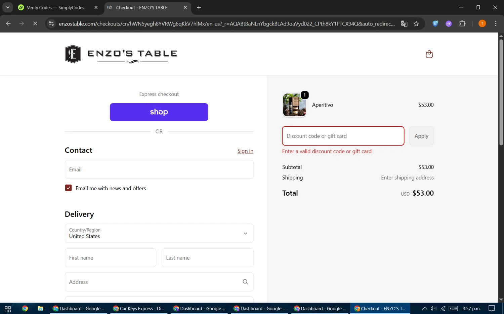Click the Total amount $53.00
This screenshot has height=314, width=504.
click(x=423, y=193)
